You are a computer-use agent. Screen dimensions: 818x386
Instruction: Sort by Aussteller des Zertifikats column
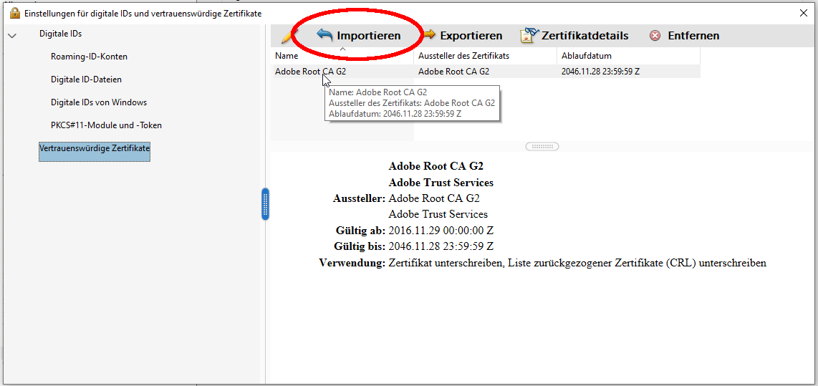485,56
